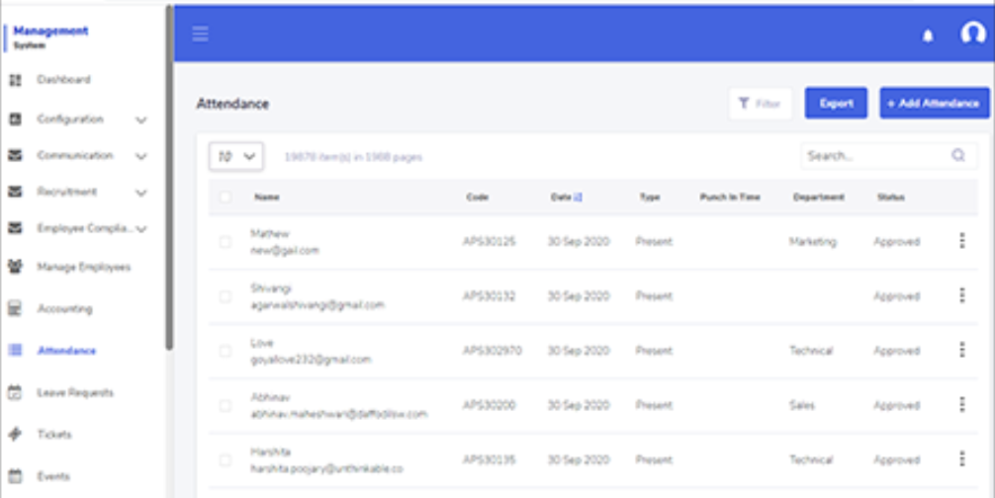
Task: Open the hamburger menu icon
Action: [201, 35]
